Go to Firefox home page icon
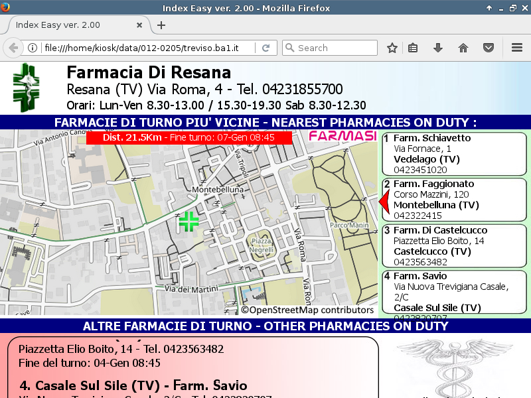The image size is (531, 398). click(x=463, y=48)
